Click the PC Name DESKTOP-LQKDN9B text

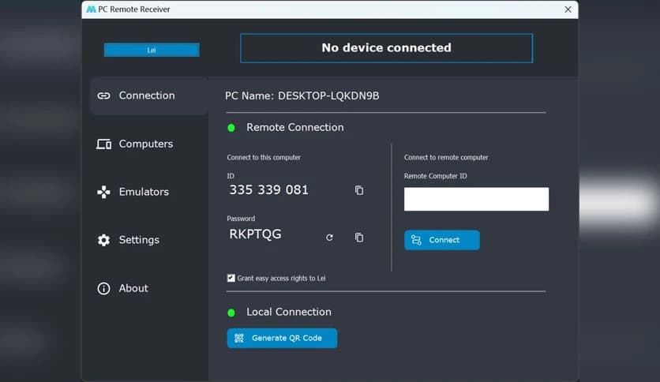(302, 96)
